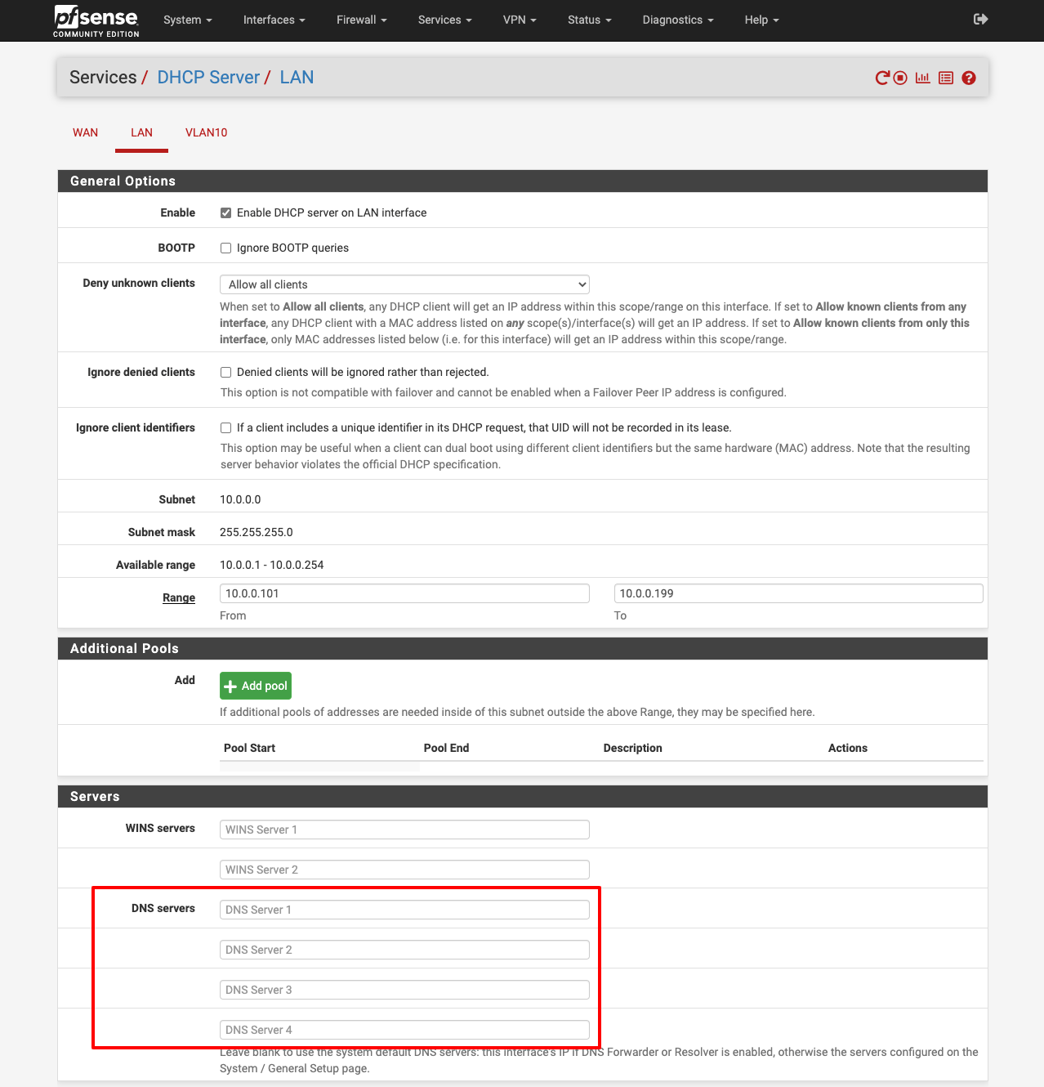
Task: Open DHCP logs via the list icon
Action: point(946,78)
